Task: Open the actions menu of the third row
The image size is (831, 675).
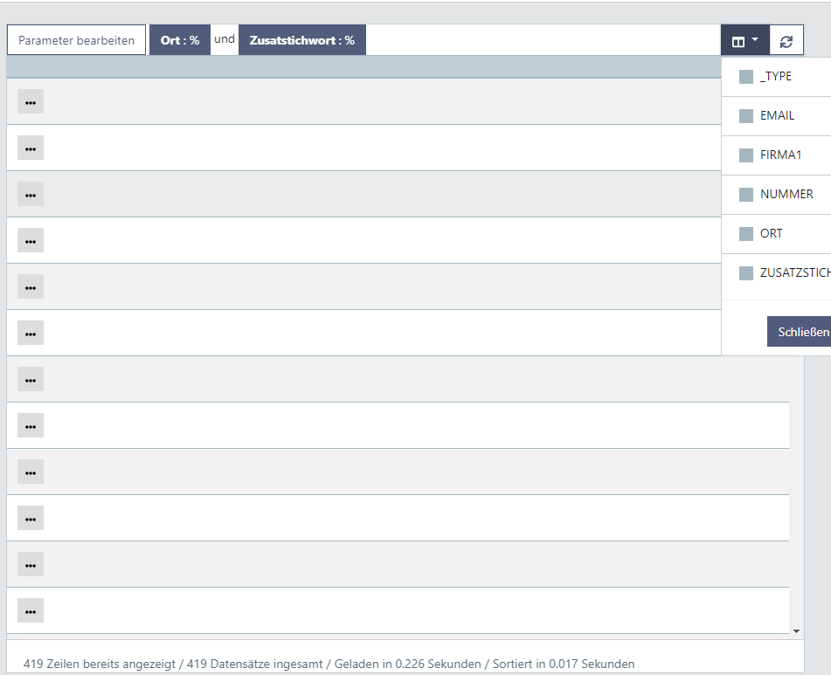Action: [x=30, y=194]
